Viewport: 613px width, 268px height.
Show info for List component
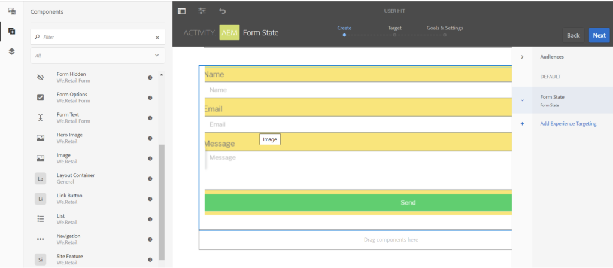coord(150,219)
